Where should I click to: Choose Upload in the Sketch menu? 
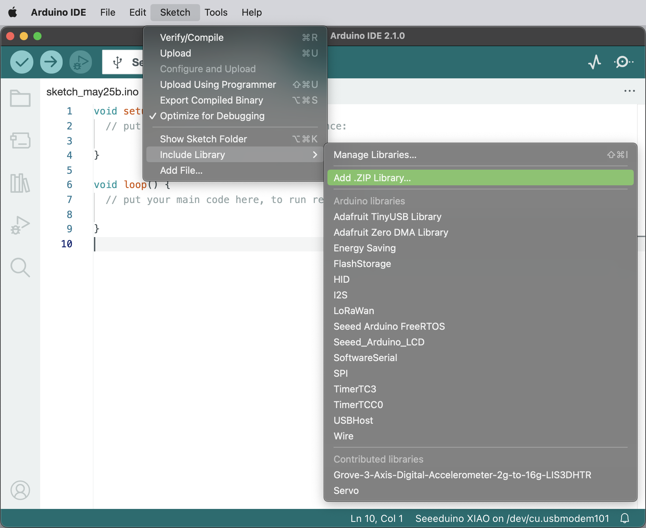[235, 53]
